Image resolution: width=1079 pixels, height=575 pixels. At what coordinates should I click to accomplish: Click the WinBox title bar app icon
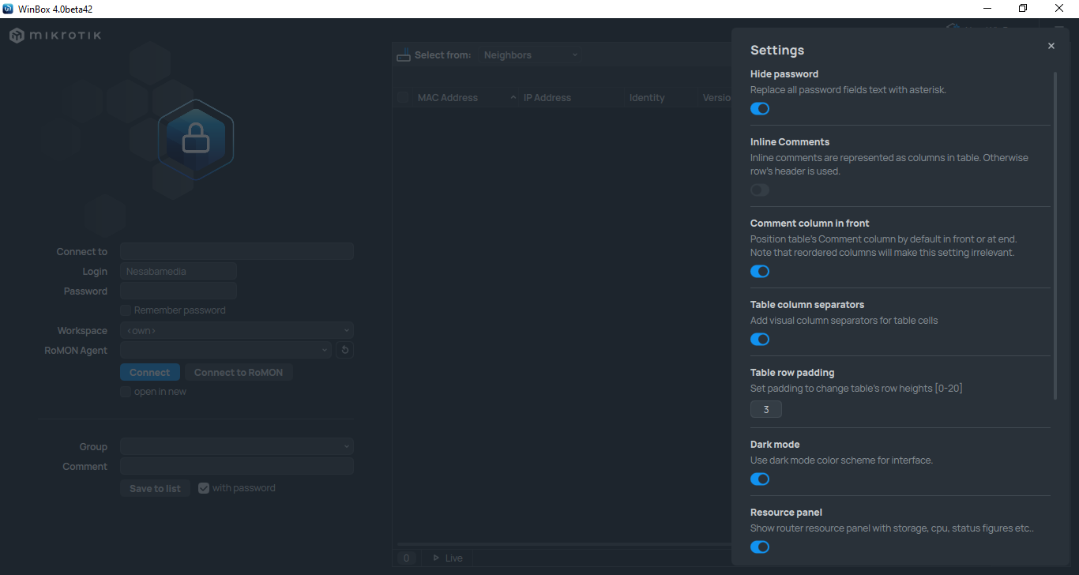click(x=8, y=9)
